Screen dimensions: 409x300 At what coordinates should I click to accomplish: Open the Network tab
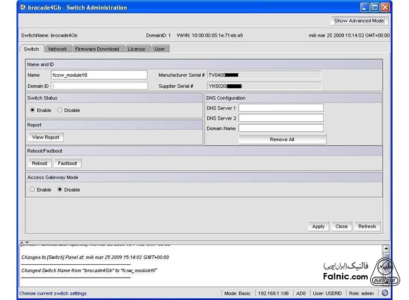(x=57, y=49)
